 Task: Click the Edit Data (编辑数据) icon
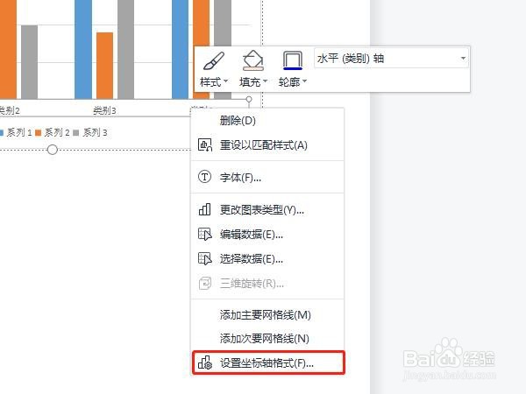204,234
